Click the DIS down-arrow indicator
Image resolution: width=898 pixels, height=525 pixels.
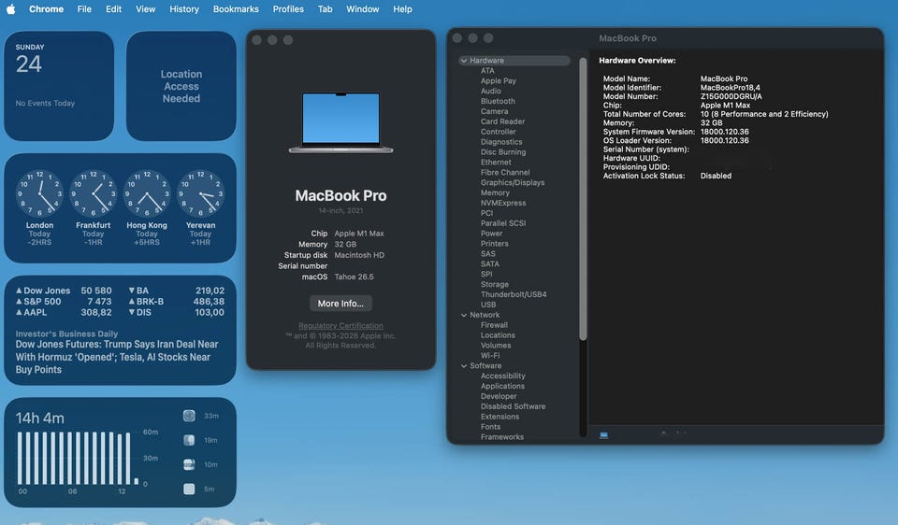(x=132, y=312)
